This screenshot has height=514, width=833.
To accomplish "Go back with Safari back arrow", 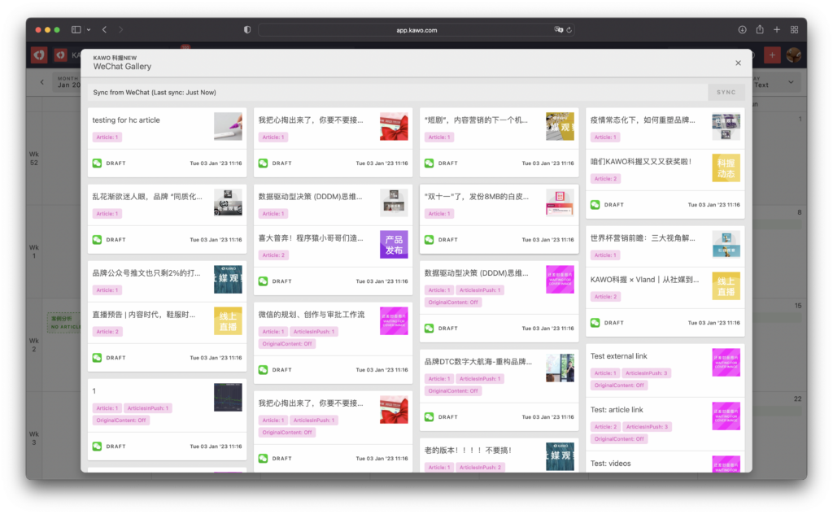I will (x=105, y=30).
